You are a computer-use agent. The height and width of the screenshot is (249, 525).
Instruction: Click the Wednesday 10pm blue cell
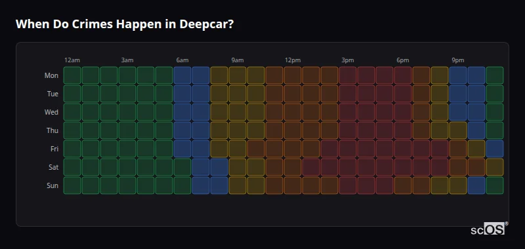(476, 112)
